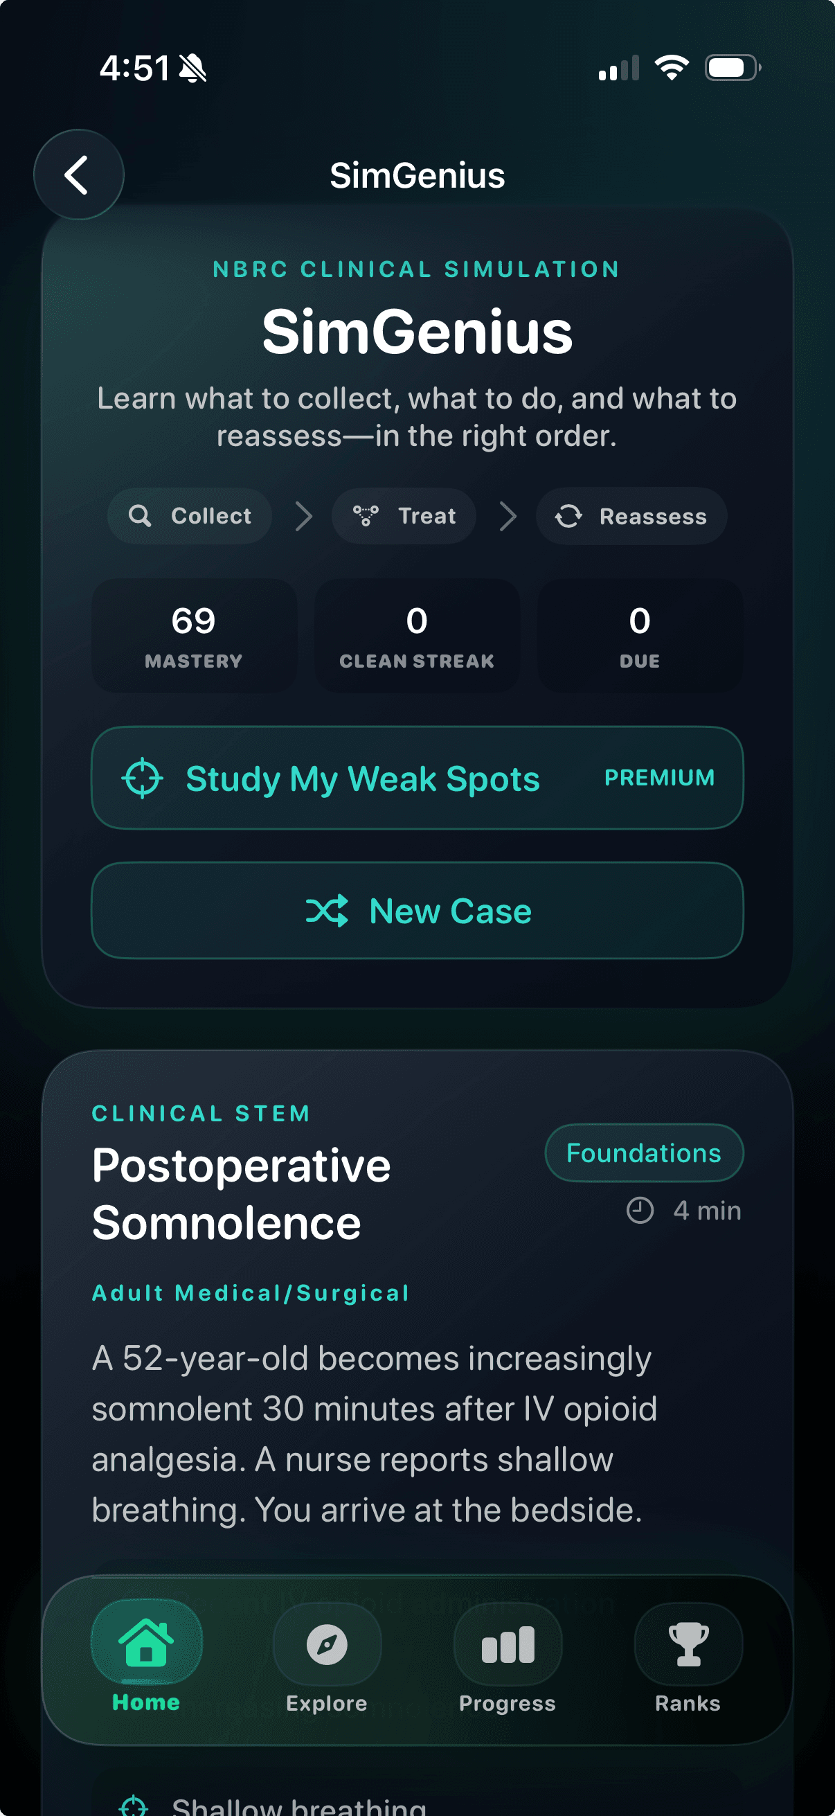835x1816 pixels.
Task: Tap the cellular signal bars icon
Action: (619, 69)
